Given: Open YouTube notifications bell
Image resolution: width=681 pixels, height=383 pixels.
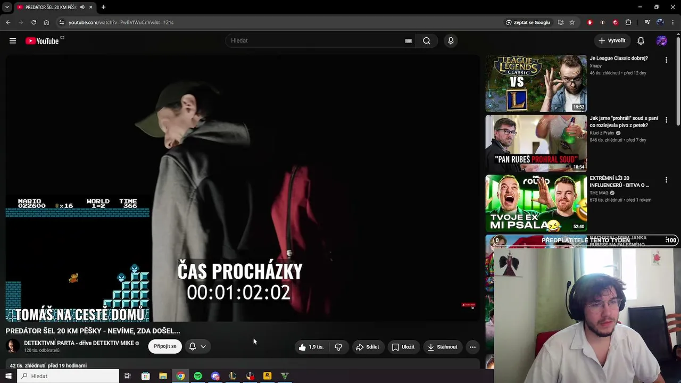Looking at the screenshot, I should [x=641, y=41].
